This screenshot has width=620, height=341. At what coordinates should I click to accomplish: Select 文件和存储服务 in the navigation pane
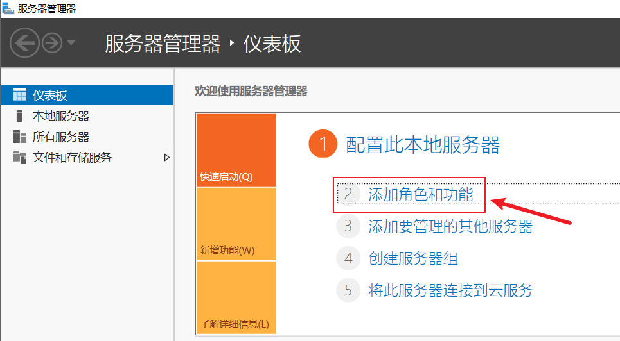point(87,157)
